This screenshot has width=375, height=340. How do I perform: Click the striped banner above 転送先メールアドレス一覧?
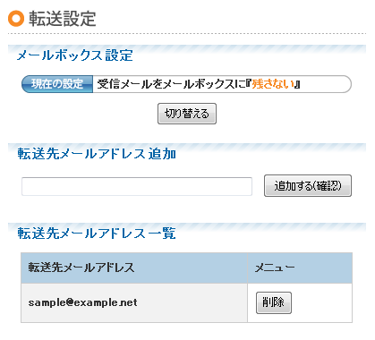187,225
